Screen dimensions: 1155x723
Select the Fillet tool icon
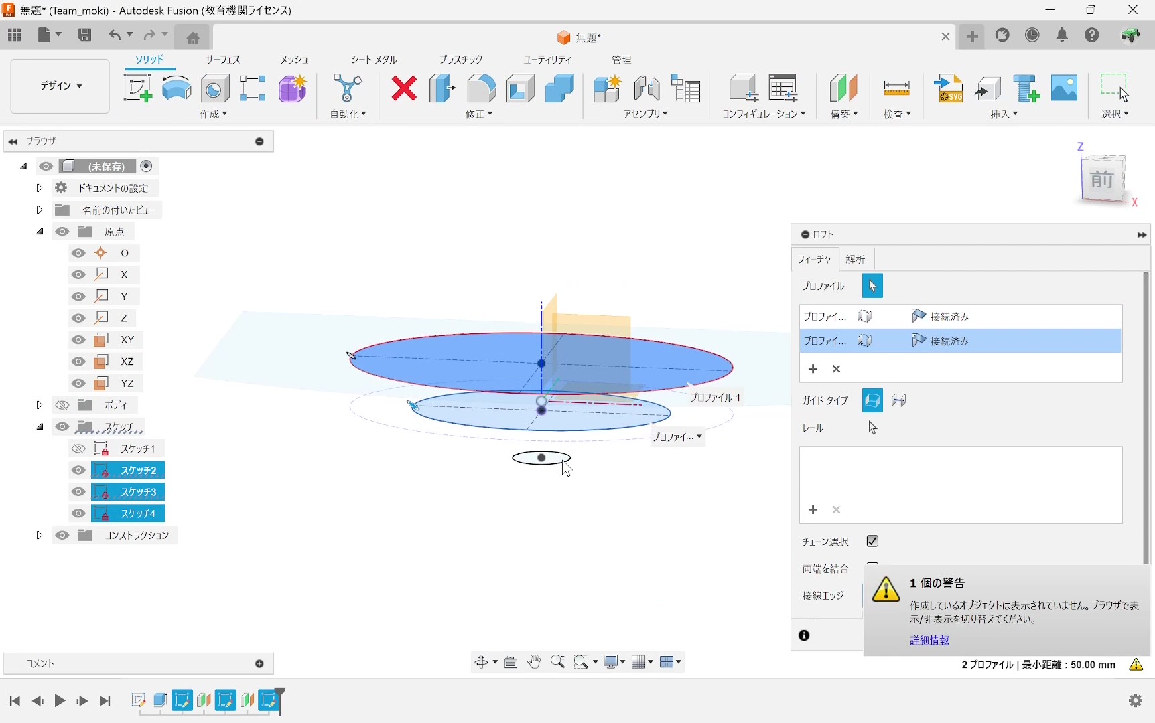(482, 88)
